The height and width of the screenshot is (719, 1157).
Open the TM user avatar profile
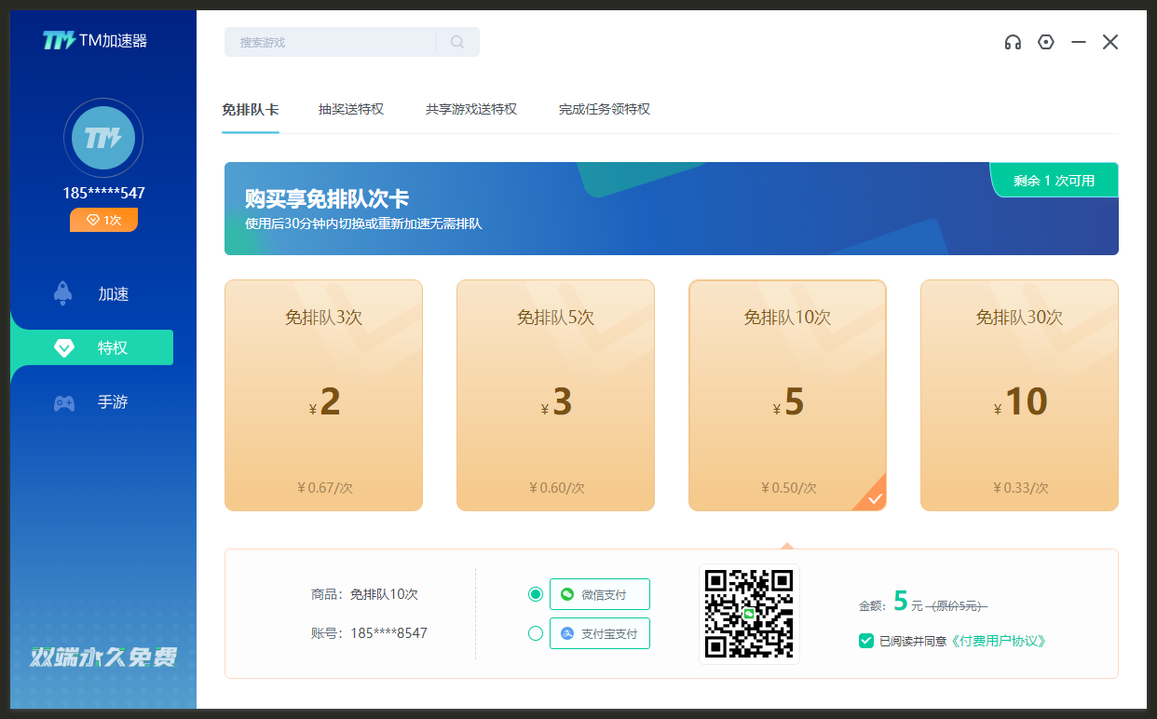point(103,138)
